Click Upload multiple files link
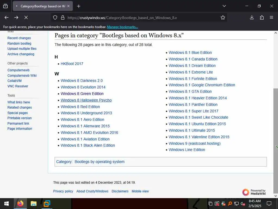Screen dimensions: 278x209 pyautogui.click(x=22, y=49)
